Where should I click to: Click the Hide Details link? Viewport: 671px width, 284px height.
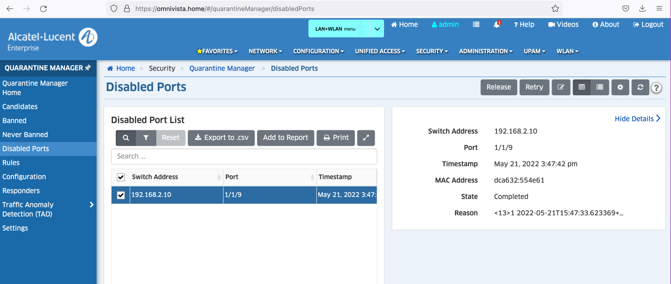[x=637, y=119]
